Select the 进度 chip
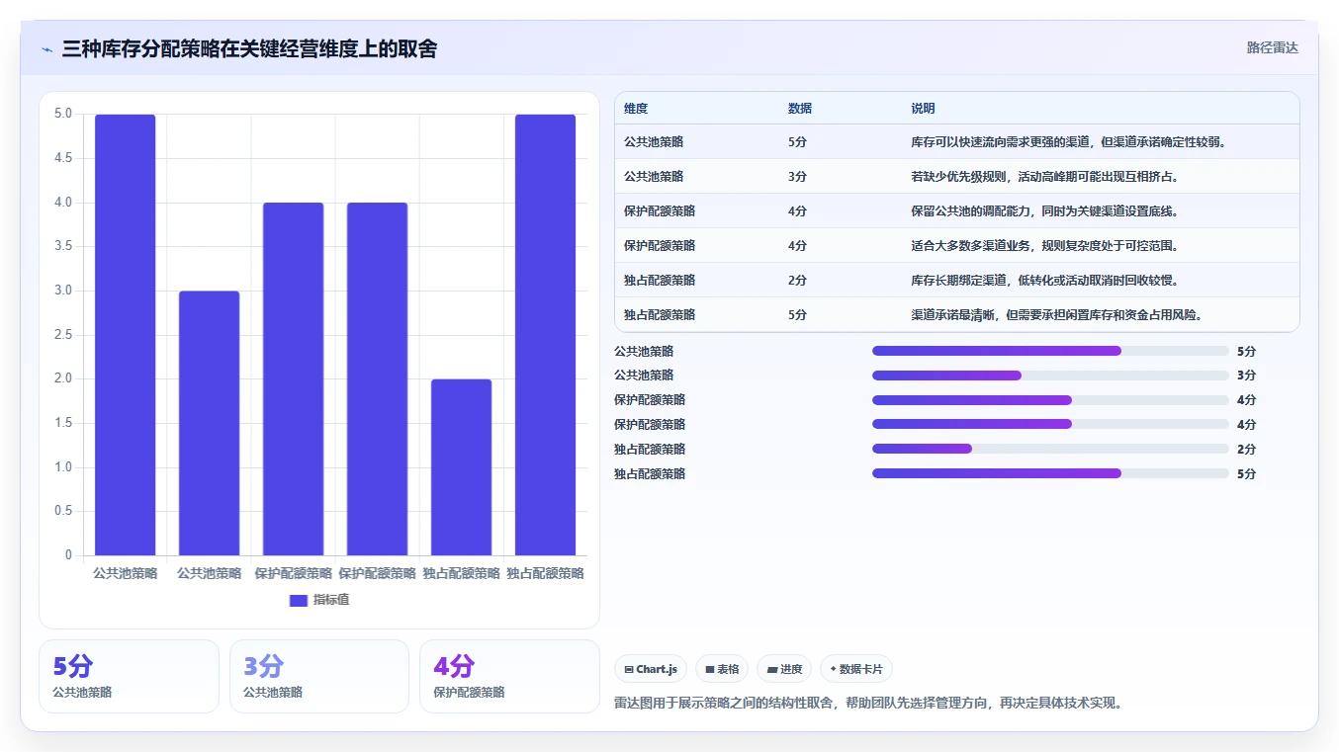This screenshot has width=1339, height=752. click(784, 669)
